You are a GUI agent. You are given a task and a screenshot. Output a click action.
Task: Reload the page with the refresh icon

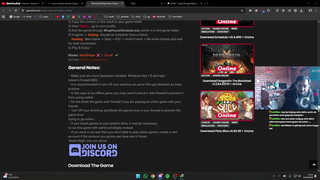pos(15,10)
